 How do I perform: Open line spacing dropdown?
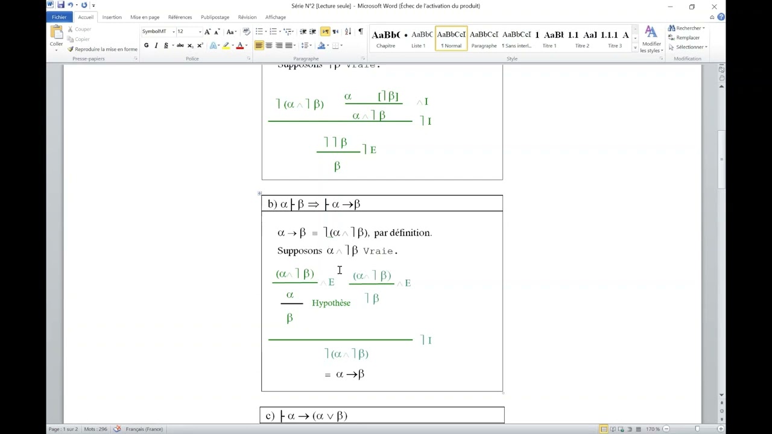pos(306,46)
